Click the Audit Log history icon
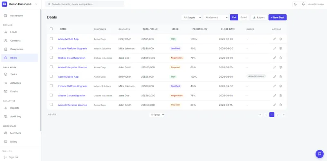Viewport: 327px width, 161px height. (6, 116)
